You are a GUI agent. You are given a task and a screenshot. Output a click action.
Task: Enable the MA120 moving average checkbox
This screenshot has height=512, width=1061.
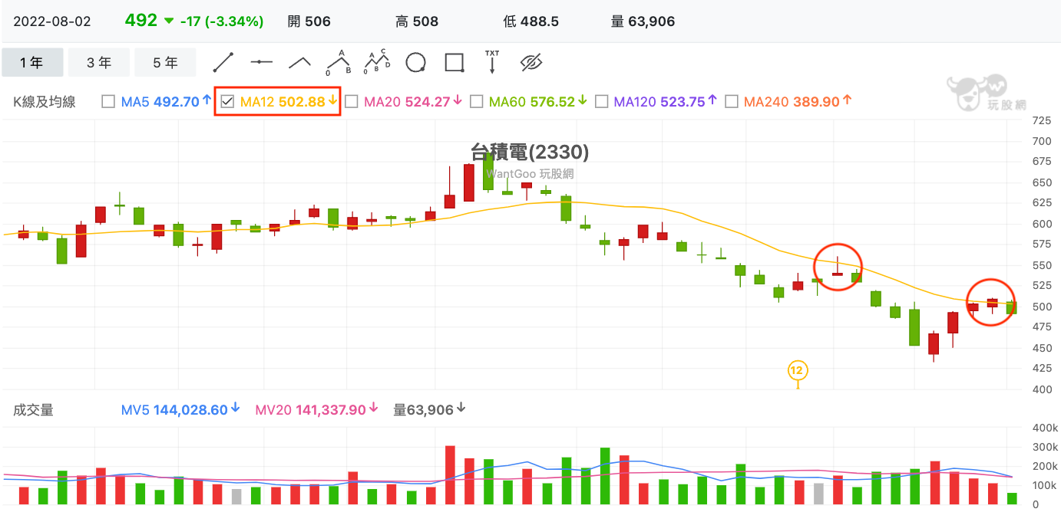pos(602,101)
